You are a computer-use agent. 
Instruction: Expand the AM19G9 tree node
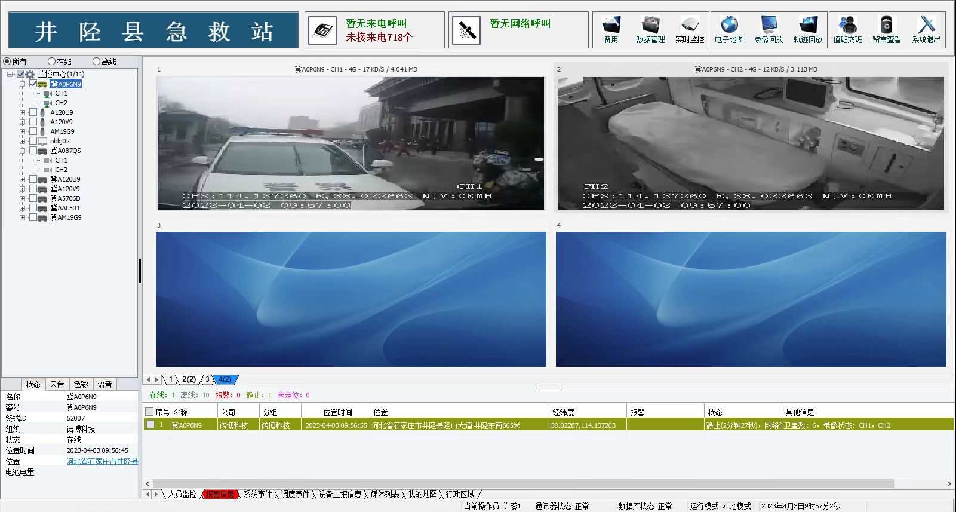23,131
